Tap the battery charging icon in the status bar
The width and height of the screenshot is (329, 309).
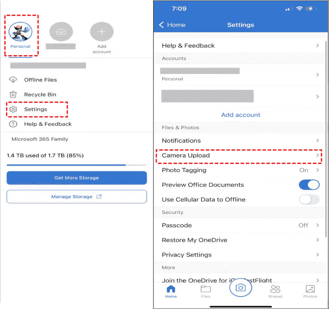tap(311, 9)
